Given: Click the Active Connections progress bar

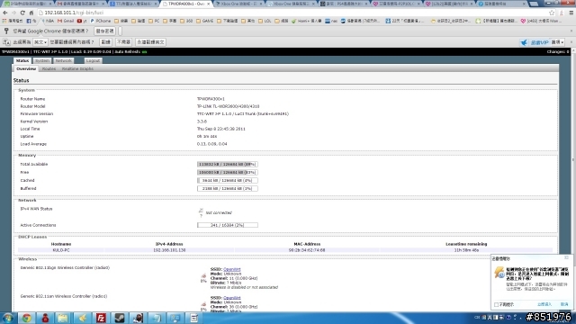Looking at the screenshot, I should tap(228, 225).
